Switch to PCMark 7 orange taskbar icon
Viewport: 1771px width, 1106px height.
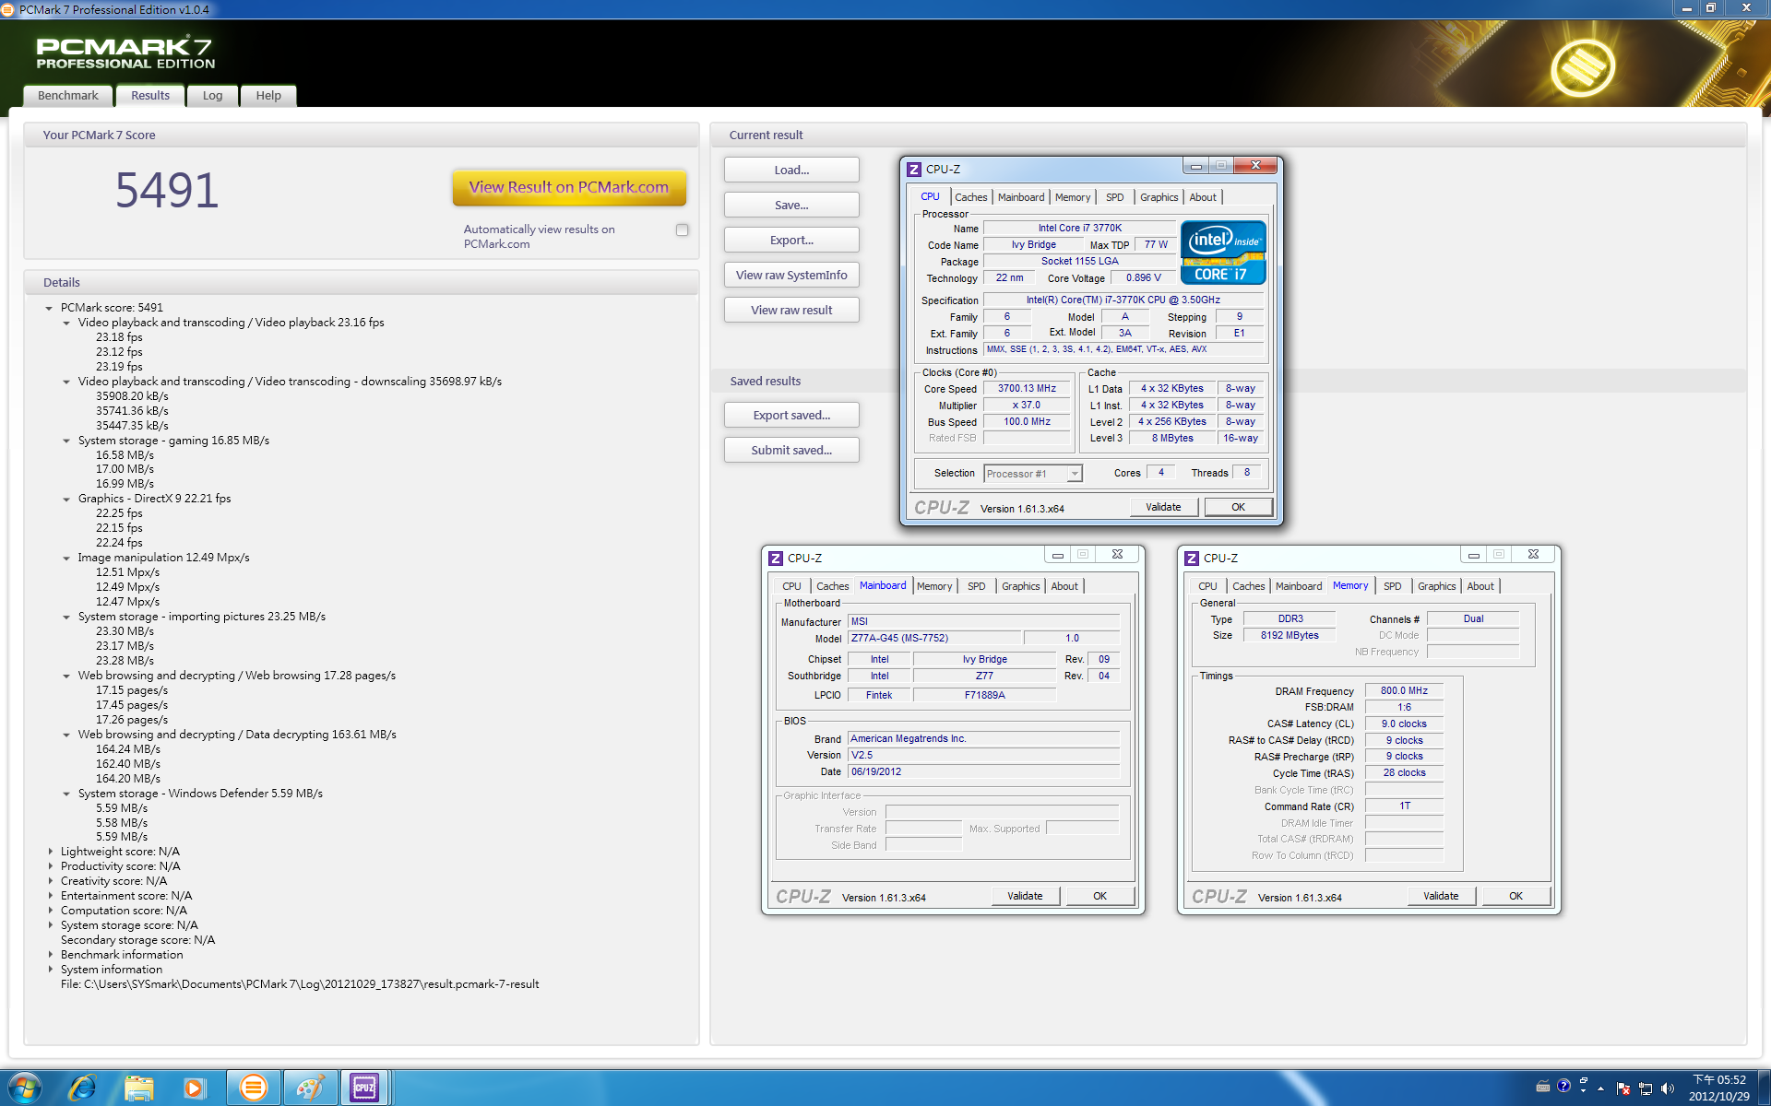[252, 1088]
